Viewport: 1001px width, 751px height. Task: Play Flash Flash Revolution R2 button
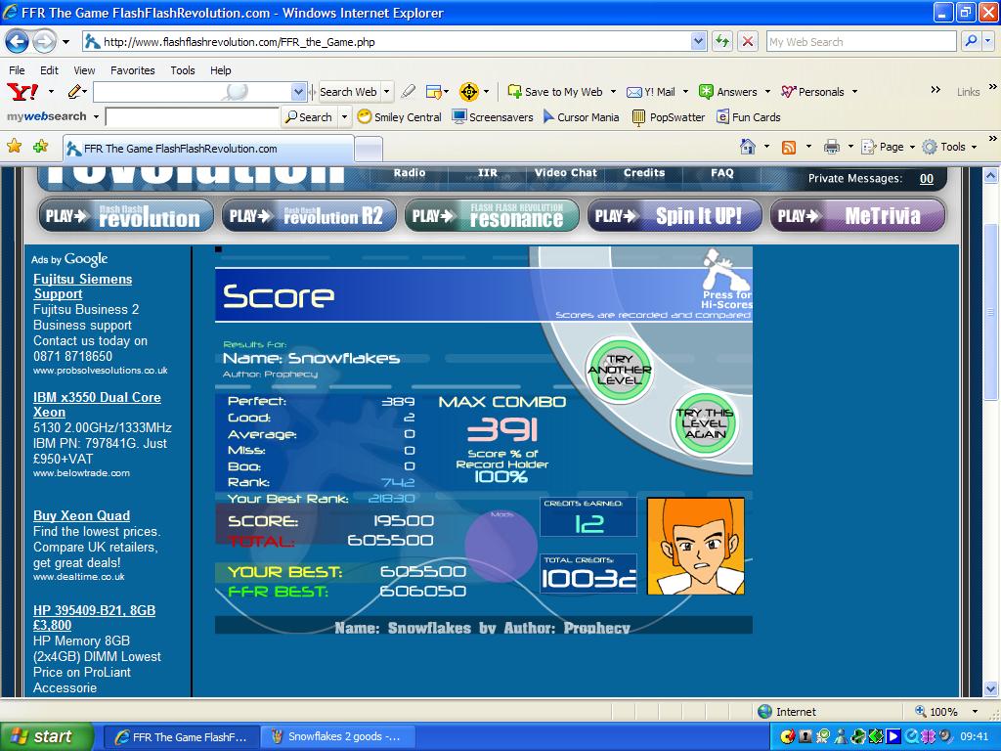tap(309, 216)
